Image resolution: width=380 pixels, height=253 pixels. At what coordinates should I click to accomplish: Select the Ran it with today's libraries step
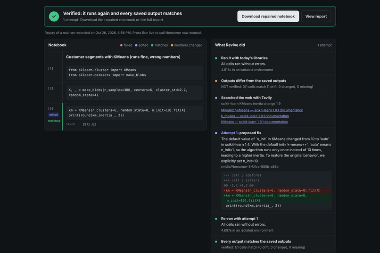point(273,64)
